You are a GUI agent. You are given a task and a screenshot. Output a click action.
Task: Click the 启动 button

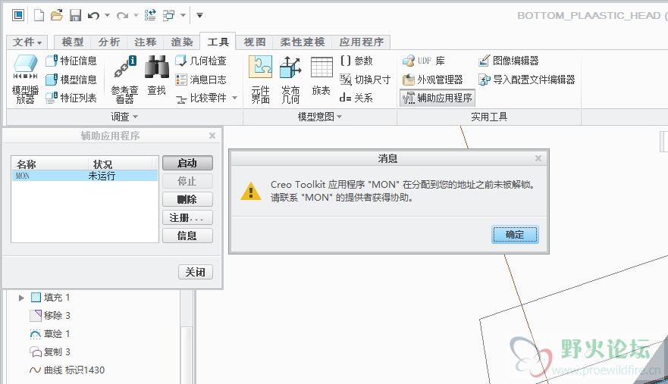click(x=187, y=163)
